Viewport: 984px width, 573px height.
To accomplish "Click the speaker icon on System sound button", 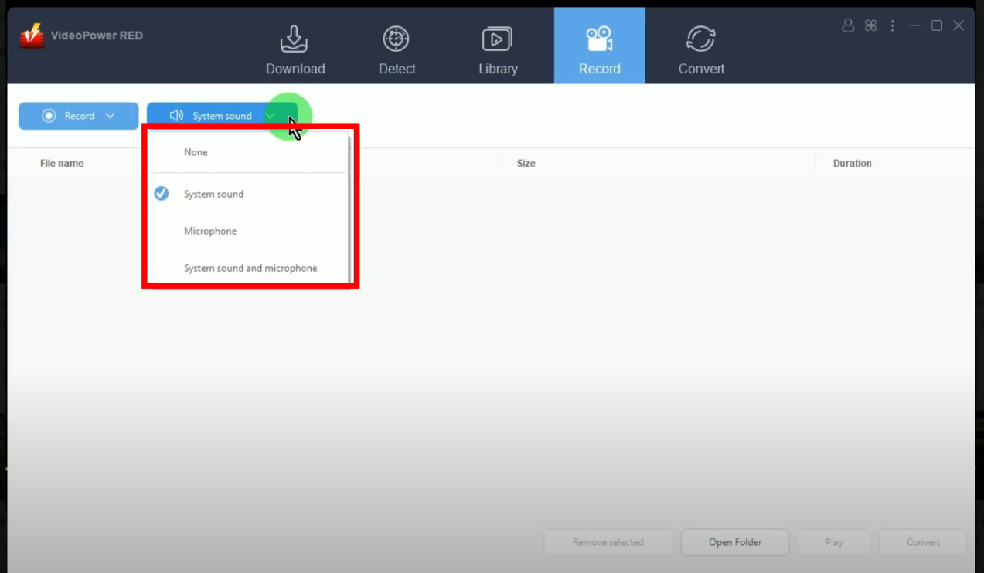I will coord(176,115).
